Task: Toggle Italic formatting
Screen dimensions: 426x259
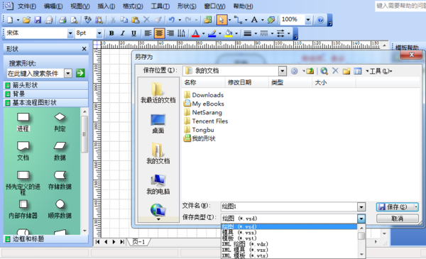Action: tap(123, 33)
